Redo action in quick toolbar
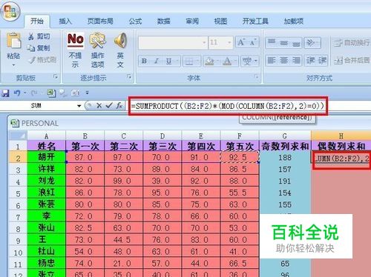 (x=34, y=93)
